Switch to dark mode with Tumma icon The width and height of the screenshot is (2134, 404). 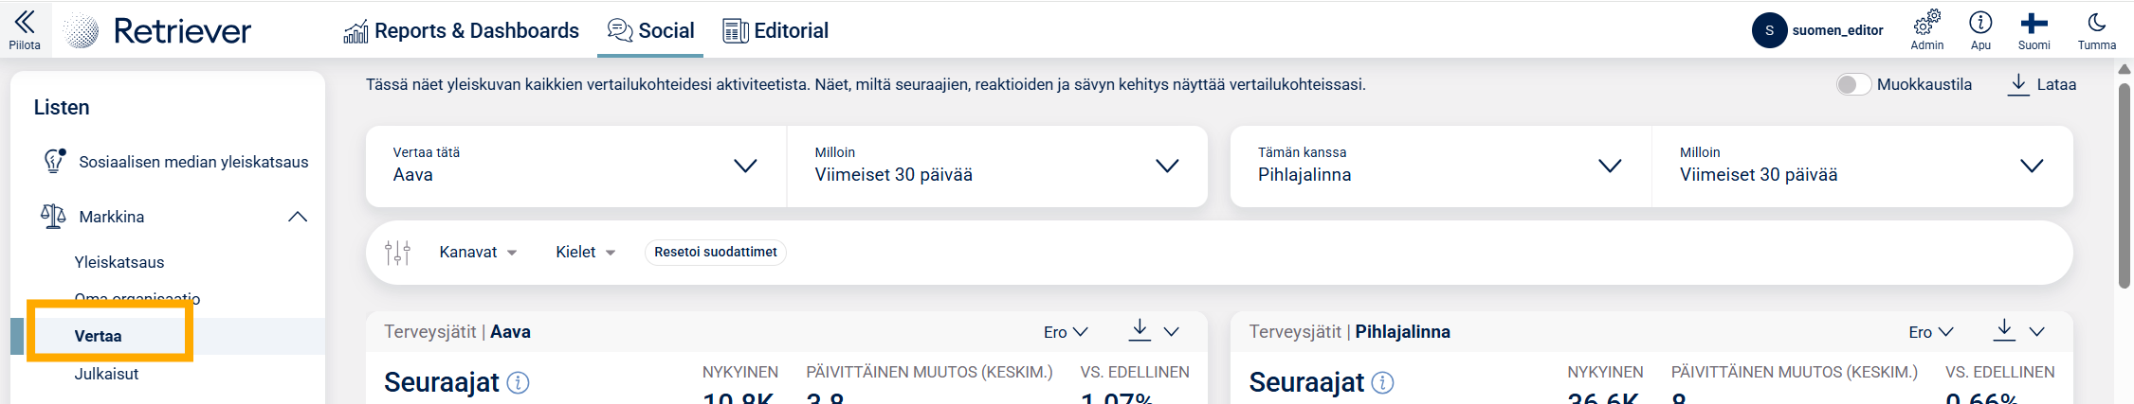click(2096, 23)
